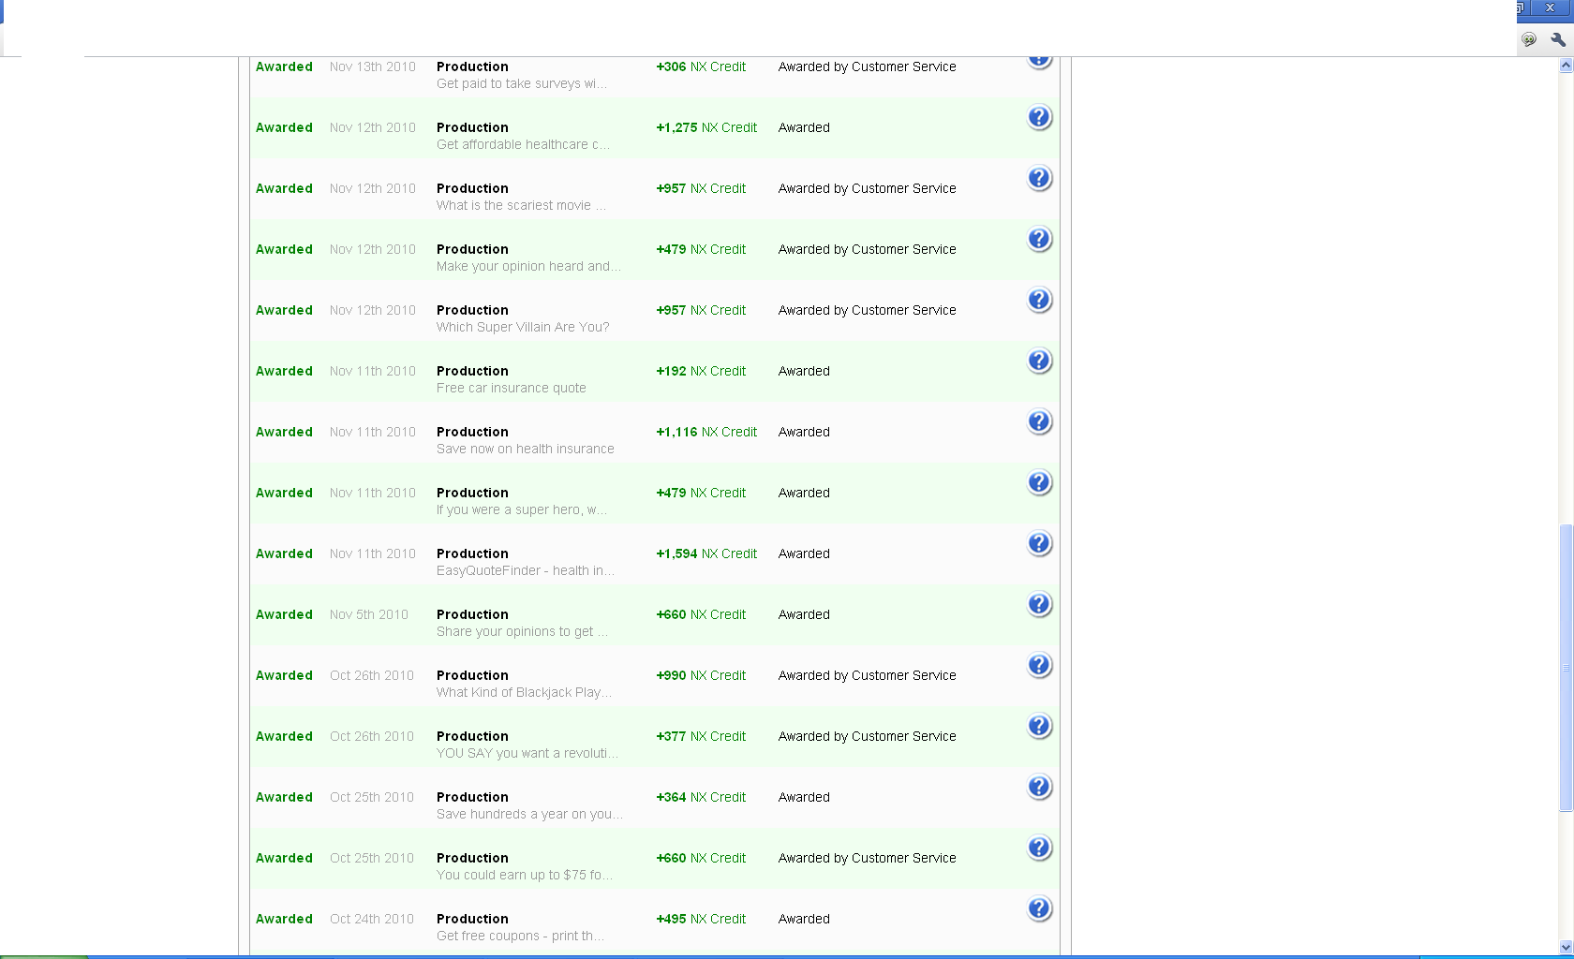
Task: Click the window restore button
Action: pos(1522,7)
